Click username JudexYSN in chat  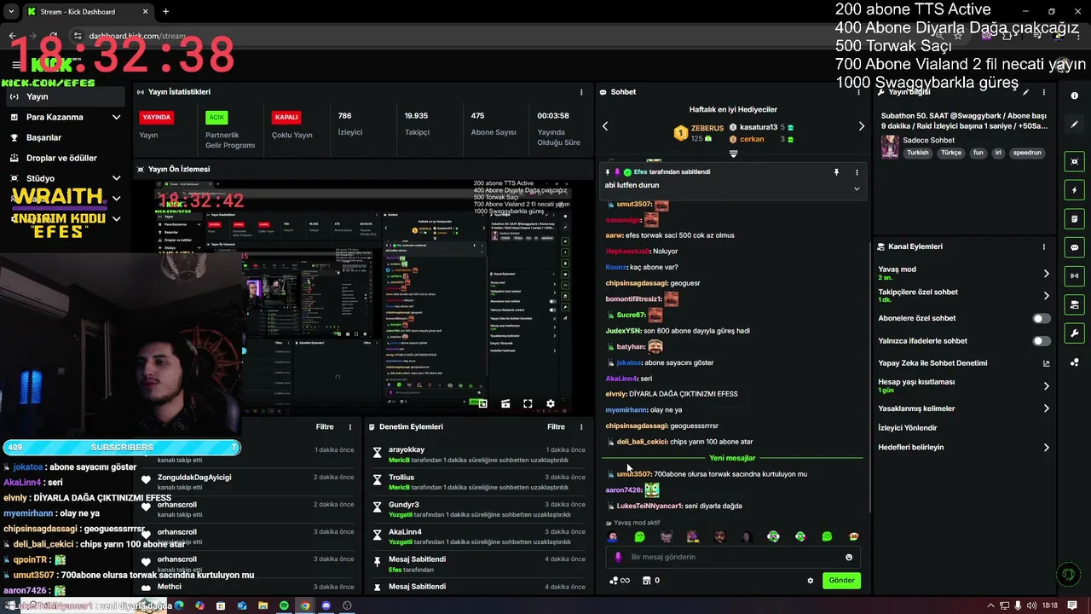(x=623, y=331)
